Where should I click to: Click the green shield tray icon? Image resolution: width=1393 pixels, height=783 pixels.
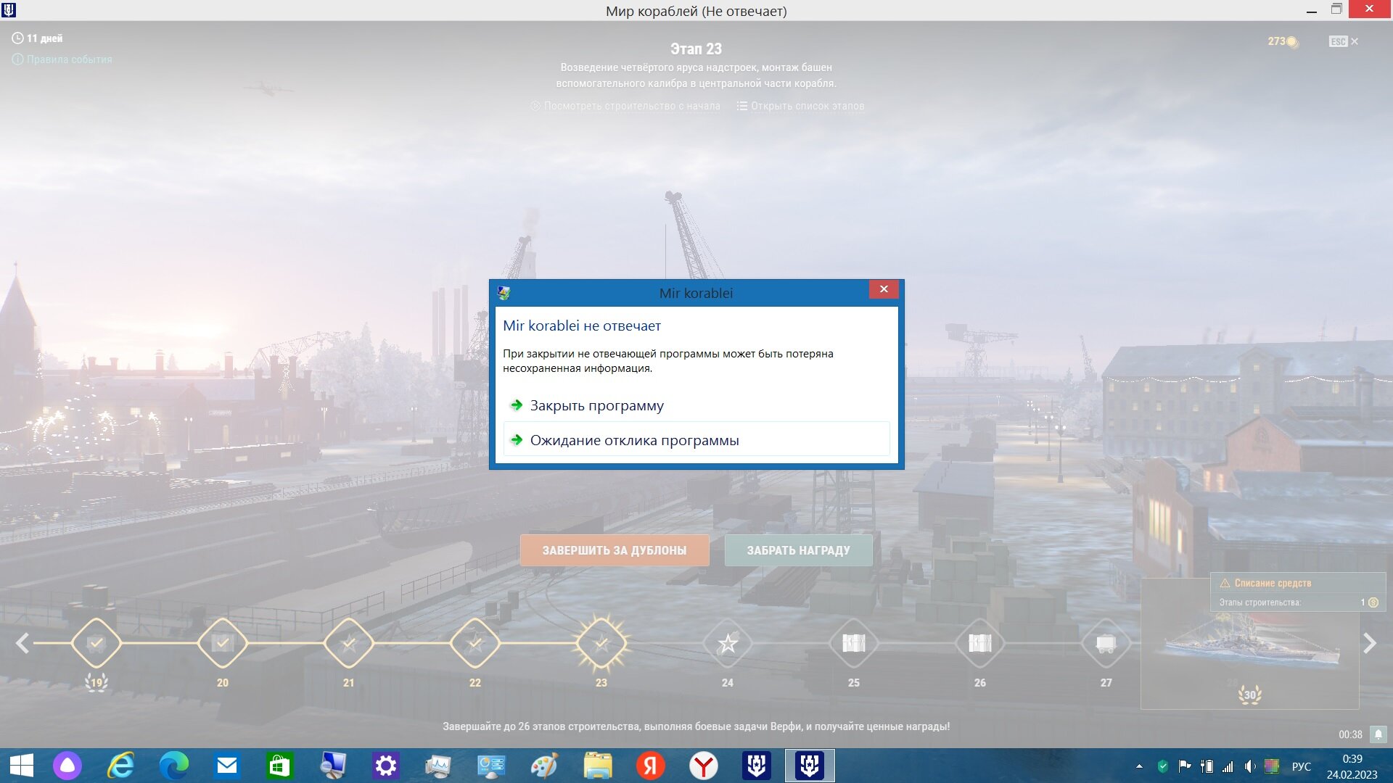[x=1163, y=766]
